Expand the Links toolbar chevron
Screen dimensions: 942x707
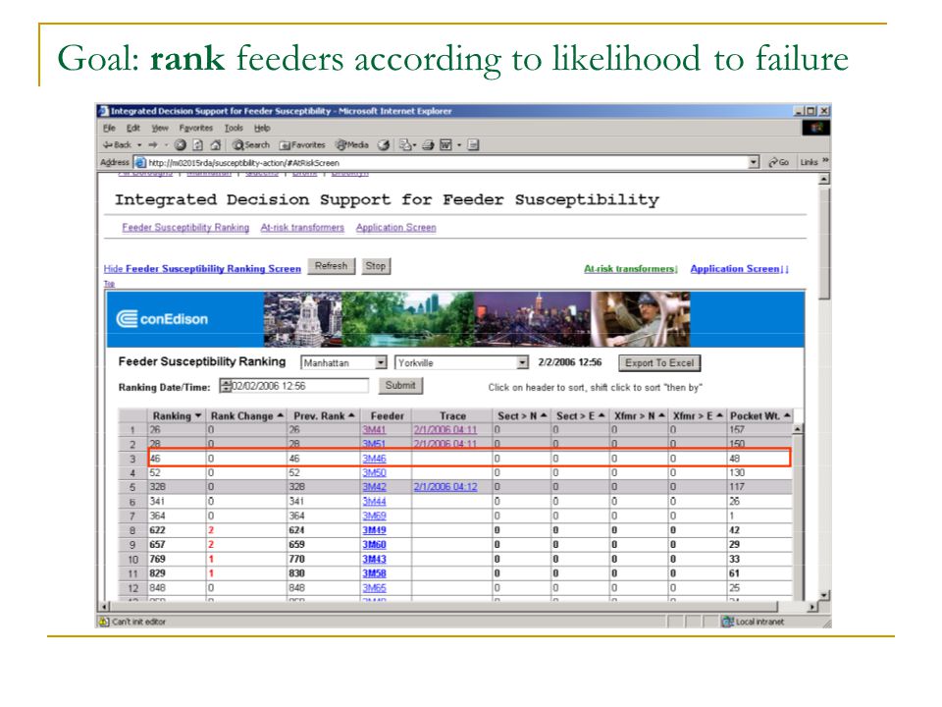click(825, 160)
